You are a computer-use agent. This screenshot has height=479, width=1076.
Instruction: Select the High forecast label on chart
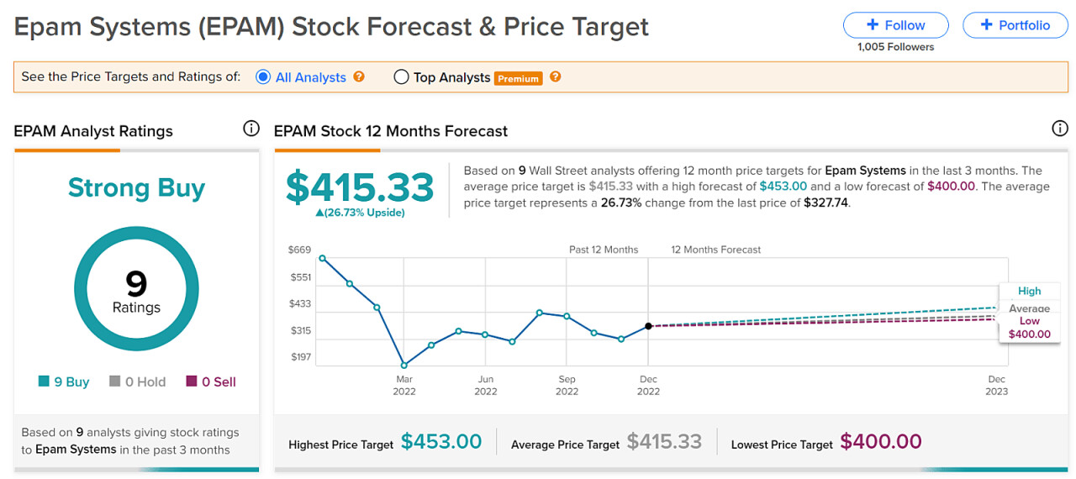(1029, 292)
